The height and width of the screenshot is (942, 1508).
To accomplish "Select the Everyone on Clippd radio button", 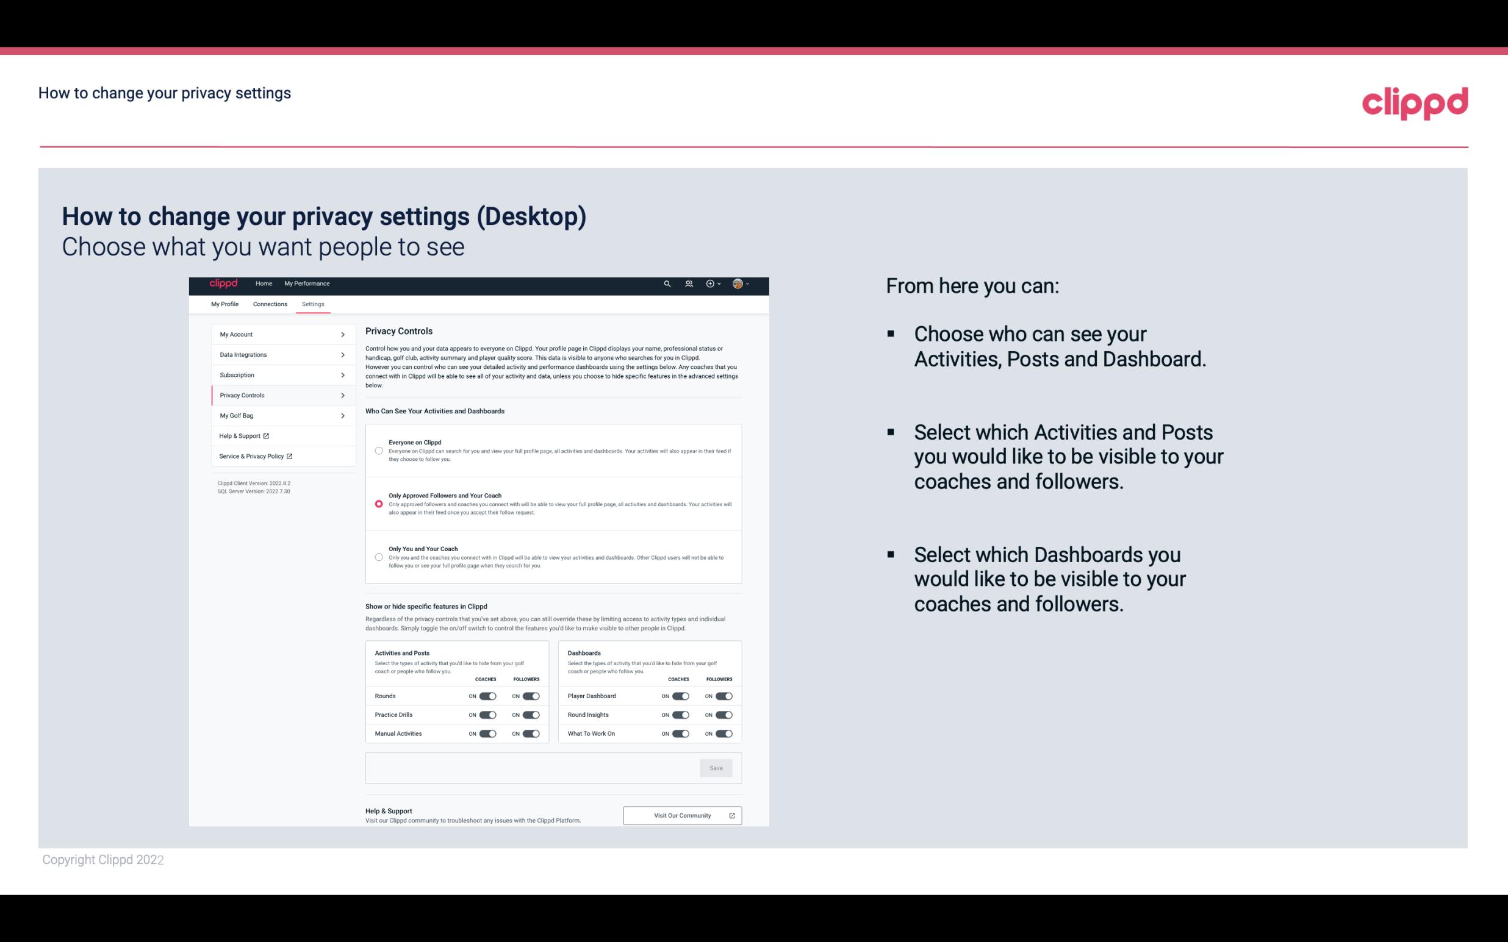I will [x=379, y=449].
